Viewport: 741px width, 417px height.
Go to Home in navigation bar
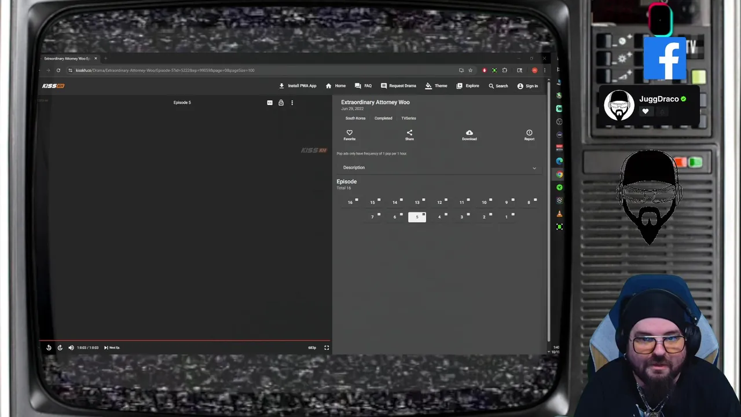click(336, 86)
